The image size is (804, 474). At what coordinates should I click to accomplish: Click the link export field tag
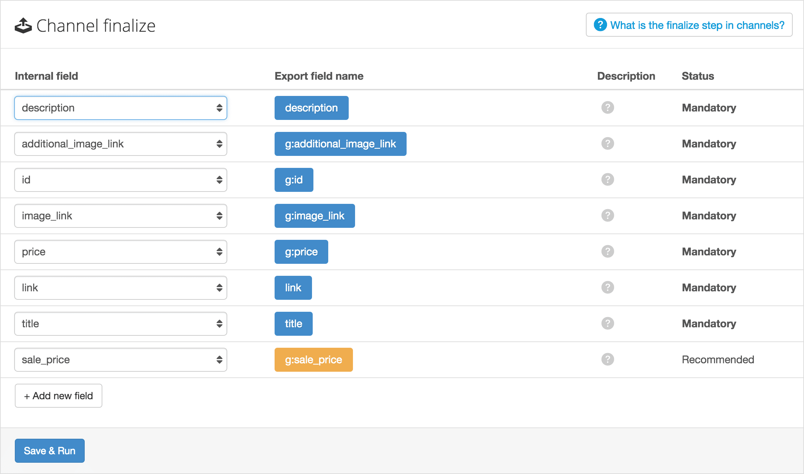point(293,288)
